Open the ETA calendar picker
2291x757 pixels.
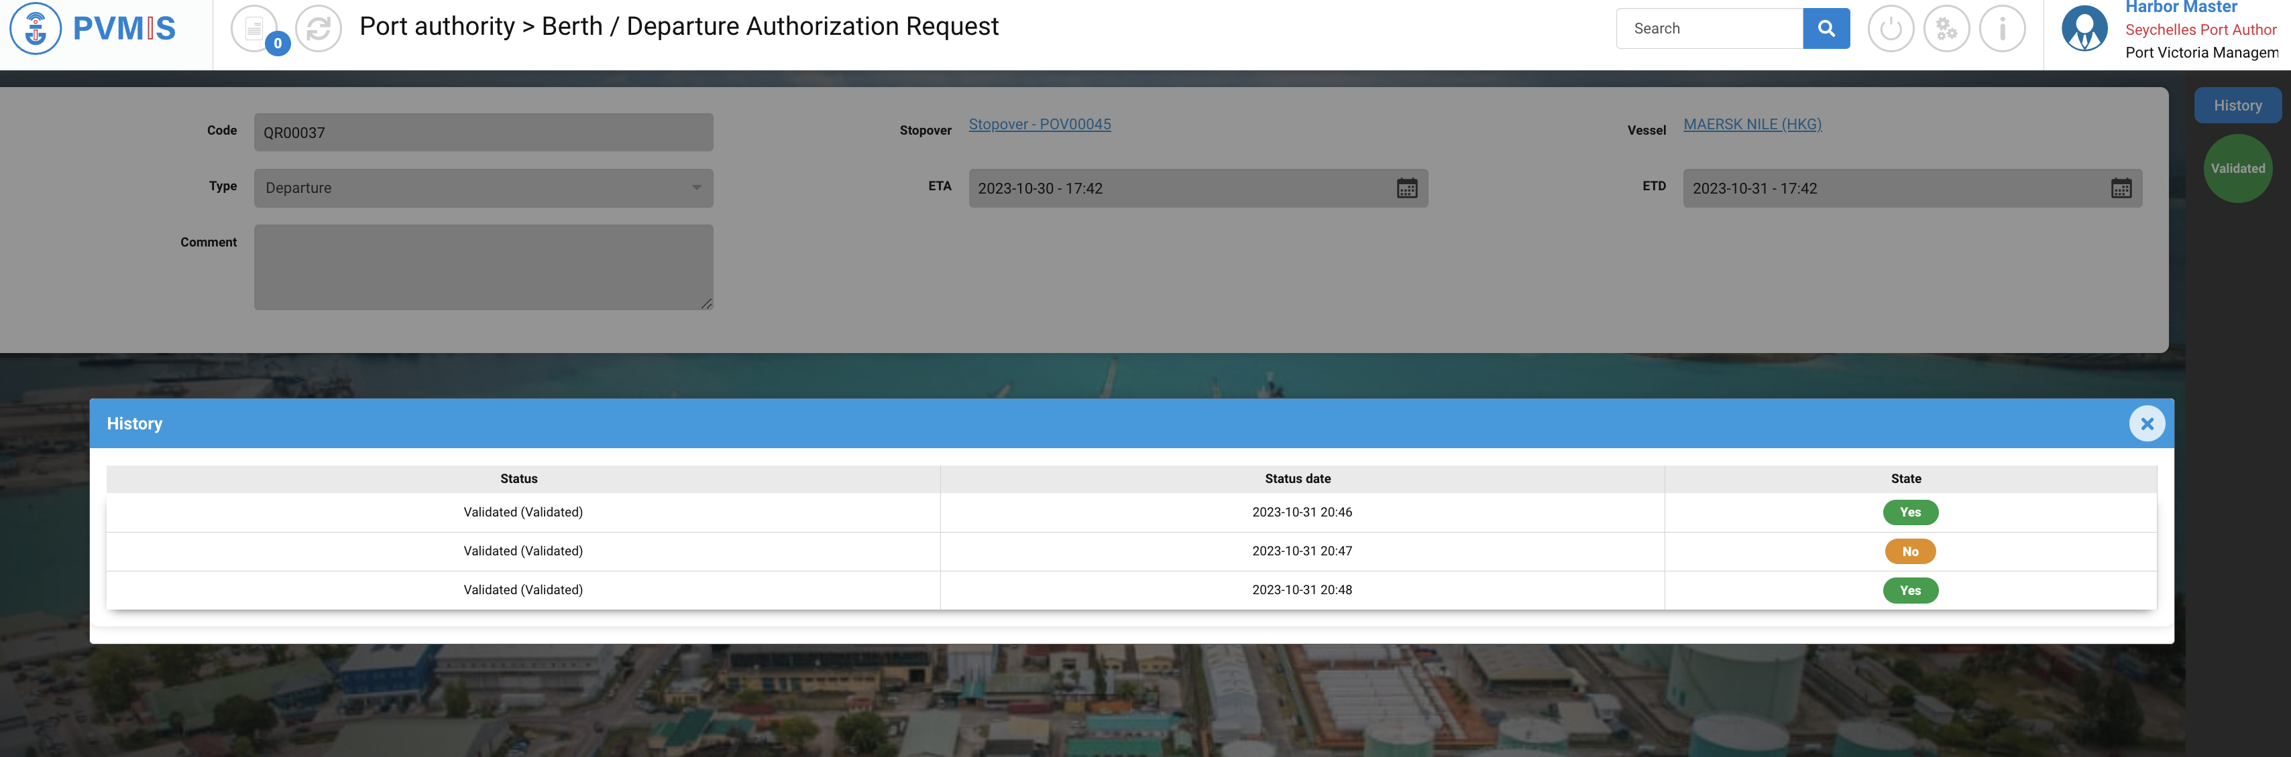(x=1406, y=188)
